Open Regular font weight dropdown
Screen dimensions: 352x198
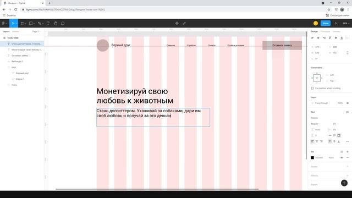tap(315, 124)
